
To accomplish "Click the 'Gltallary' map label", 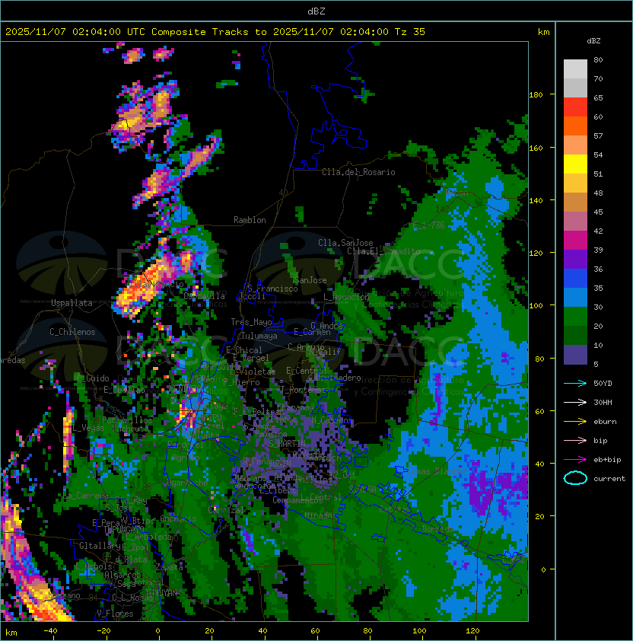I will (x=100, y=546).
